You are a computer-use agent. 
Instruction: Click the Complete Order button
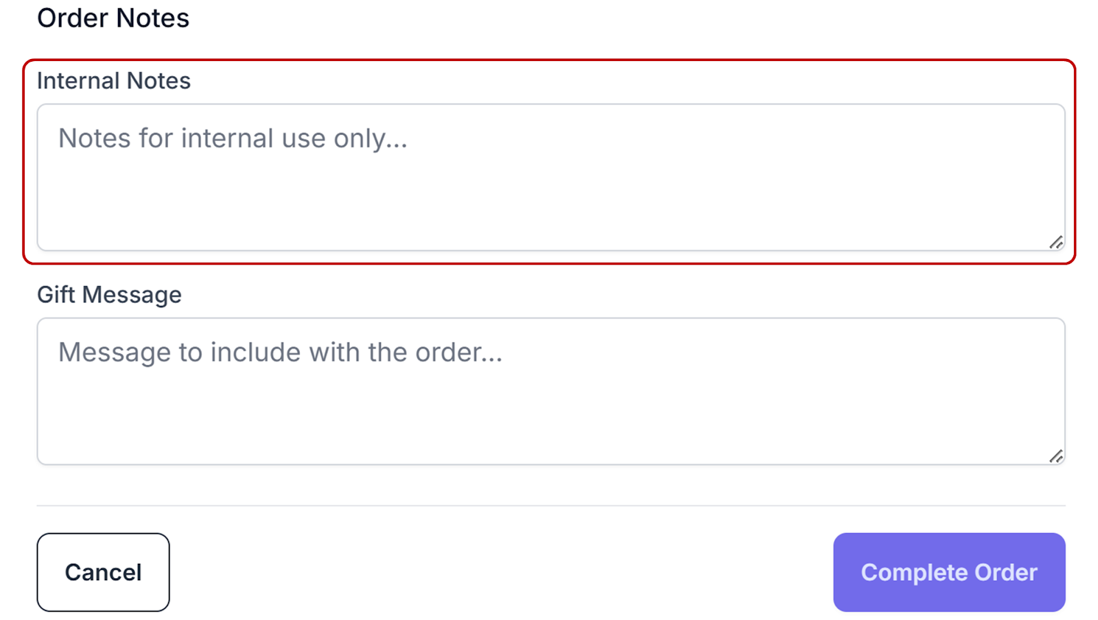point(948,572)
